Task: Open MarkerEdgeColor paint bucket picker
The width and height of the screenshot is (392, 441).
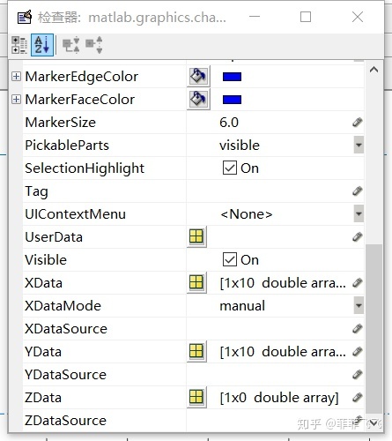Action: [x=198, y=77]
